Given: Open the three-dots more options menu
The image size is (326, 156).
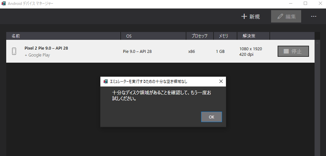Looking at the screenshot, I should pyautogui.click(x=314, y=16).
